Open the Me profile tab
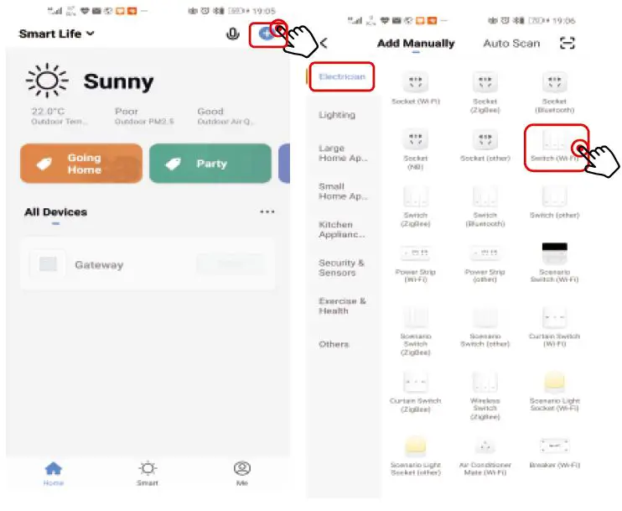The image size is (622, 511). [x=242, y=474]
